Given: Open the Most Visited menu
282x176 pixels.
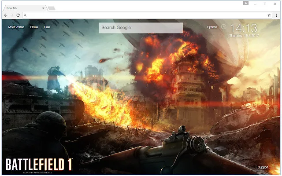Looking at the screenshot, I should coord(16,27).
